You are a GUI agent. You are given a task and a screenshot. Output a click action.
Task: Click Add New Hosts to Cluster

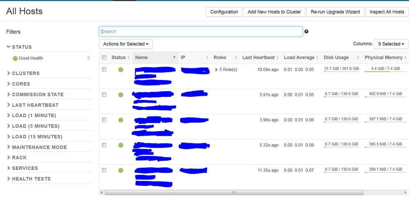[274, 12]
